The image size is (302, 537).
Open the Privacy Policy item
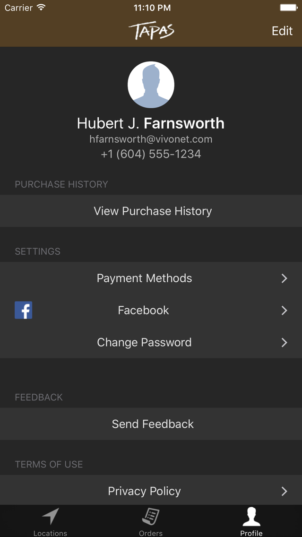[x=151, y=491]
